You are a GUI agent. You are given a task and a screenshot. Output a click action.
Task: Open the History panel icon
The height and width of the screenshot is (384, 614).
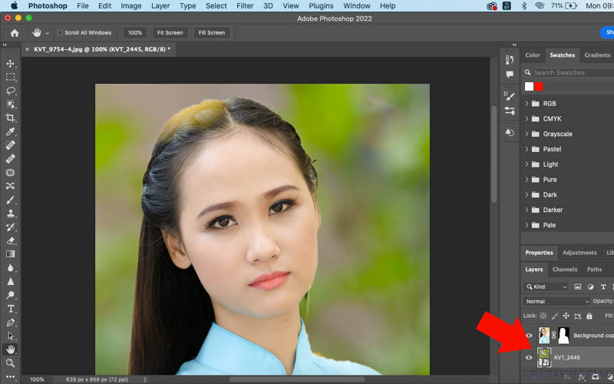tap(510, 59)
